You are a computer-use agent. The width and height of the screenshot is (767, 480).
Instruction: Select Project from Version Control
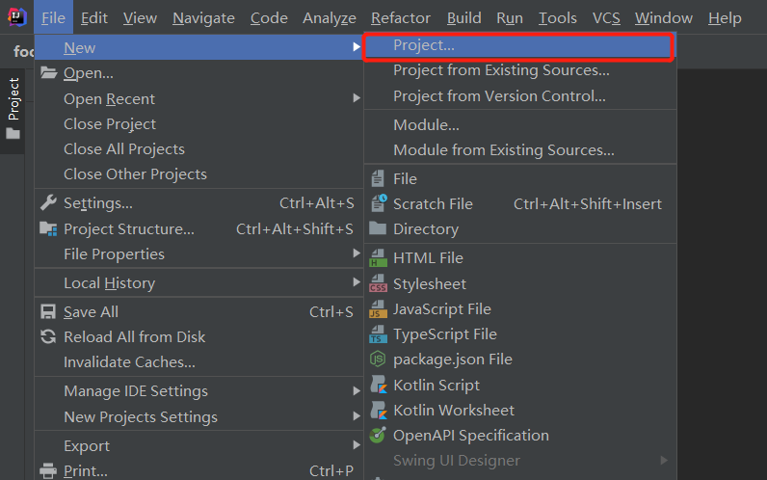point(499,96)
